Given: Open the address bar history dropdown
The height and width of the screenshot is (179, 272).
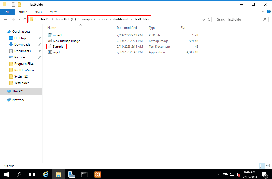Looking at the screenshot, I should (204, 19).
